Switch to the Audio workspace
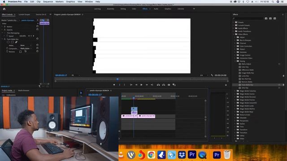Viewport: 287px width, 161px height. point(156,9)
